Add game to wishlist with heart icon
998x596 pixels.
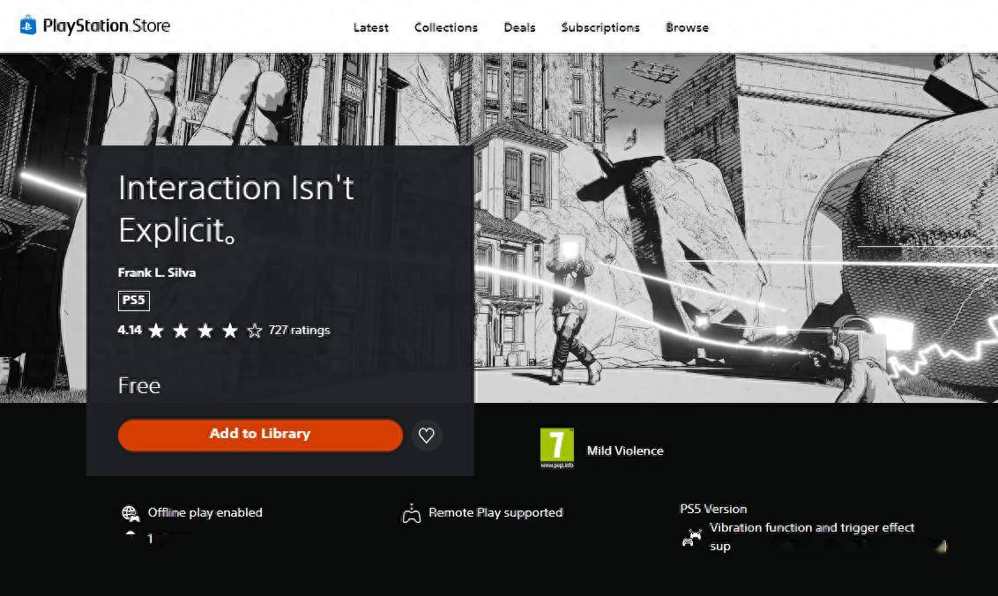click(427, 435)
